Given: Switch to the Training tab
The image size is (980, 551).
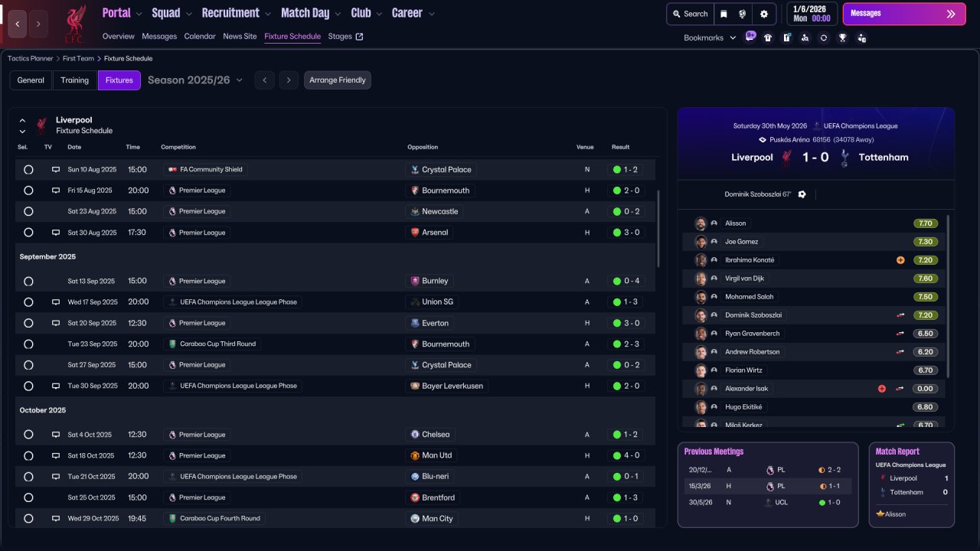Looking at the screenshot, I should click(x=75, y=80).
